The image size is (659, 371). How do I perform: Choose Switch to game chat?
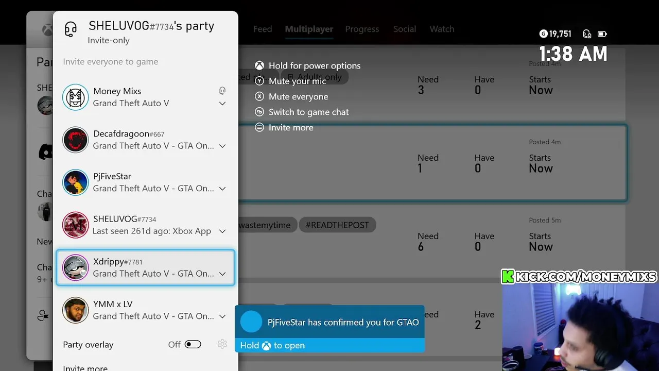309,112
